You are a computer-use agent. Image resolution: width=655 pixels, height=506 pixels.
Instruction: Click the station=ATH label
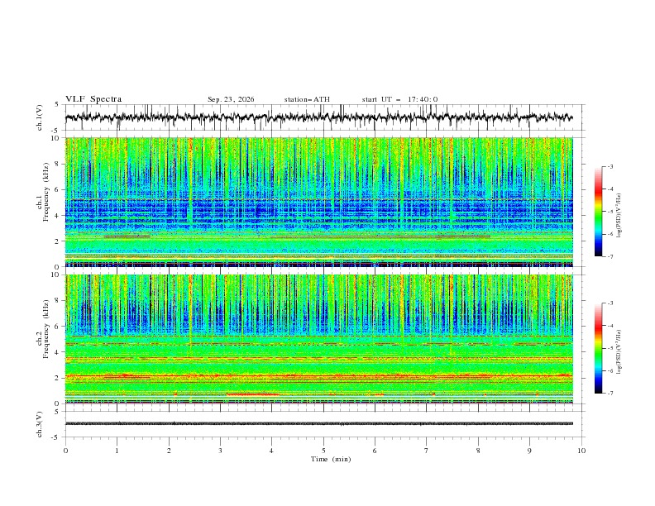coord(307,99)
